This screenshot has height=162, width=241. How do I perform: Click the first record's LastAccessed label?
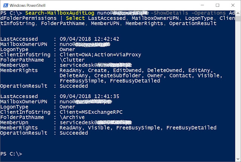(19, 39)
